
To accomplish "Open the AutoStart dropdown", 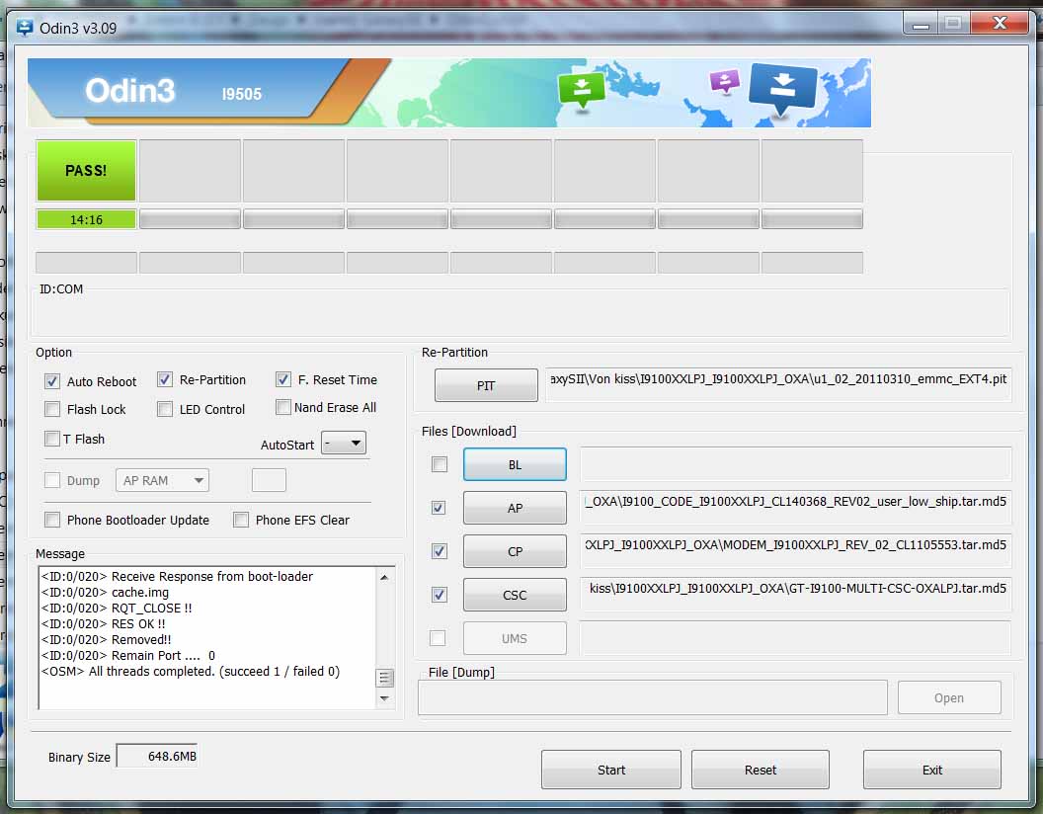I will [x=344, y=444].
